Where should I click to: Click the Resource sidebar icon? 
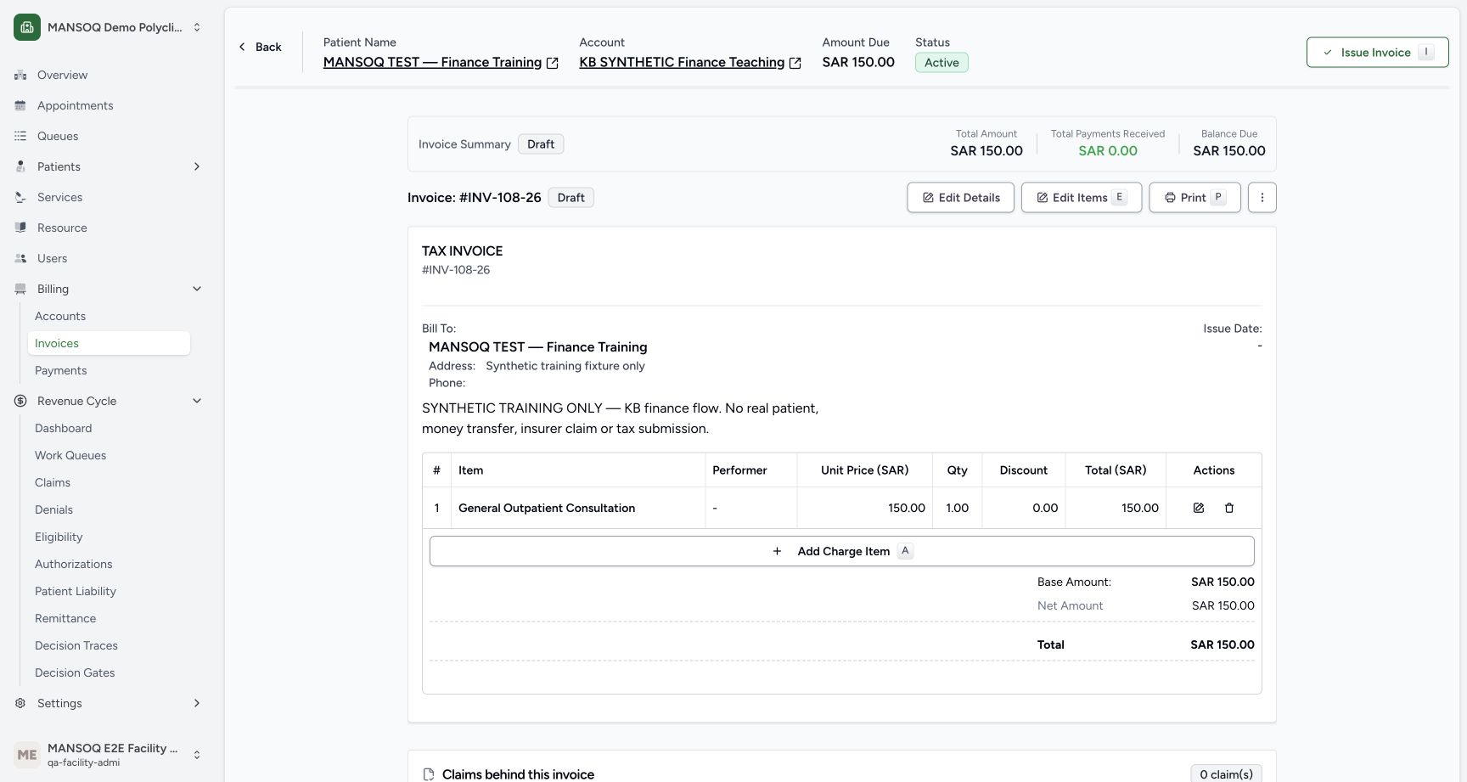click(x=20, y=228)
